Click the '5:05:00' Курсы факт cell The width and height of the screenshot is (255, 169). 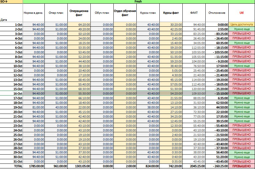pos(171,70)
